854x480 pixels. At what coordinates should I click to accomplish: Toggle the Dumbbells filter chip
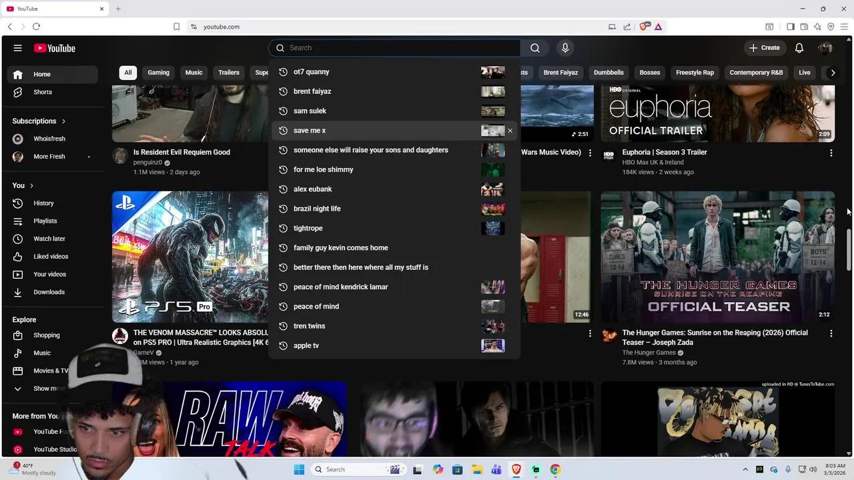[x=608, y=72]
